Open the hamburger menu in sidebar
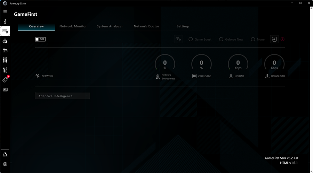This screenshot has height=173, width=313. coord(5,11)
